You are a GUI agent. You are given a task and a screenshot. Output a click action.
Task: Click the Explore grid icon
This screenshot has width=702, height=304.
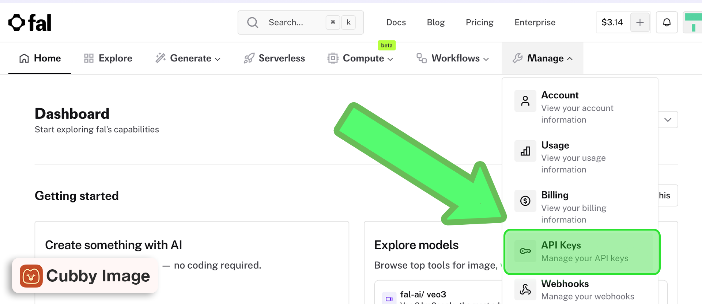(89, 58)
